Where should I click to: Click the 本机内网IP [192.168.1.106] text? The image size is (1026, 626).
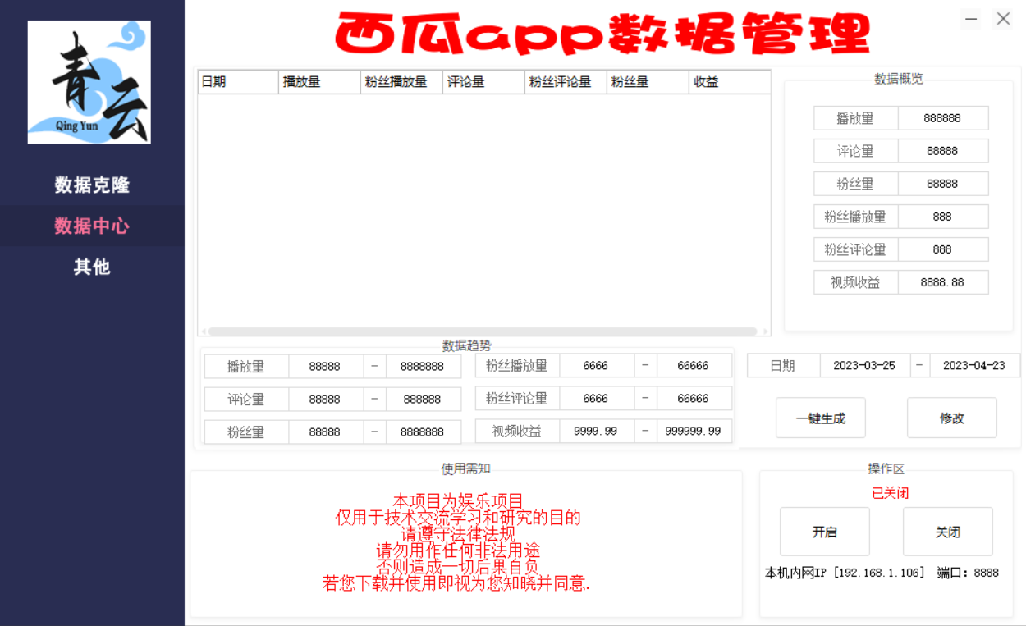point(845,573)
